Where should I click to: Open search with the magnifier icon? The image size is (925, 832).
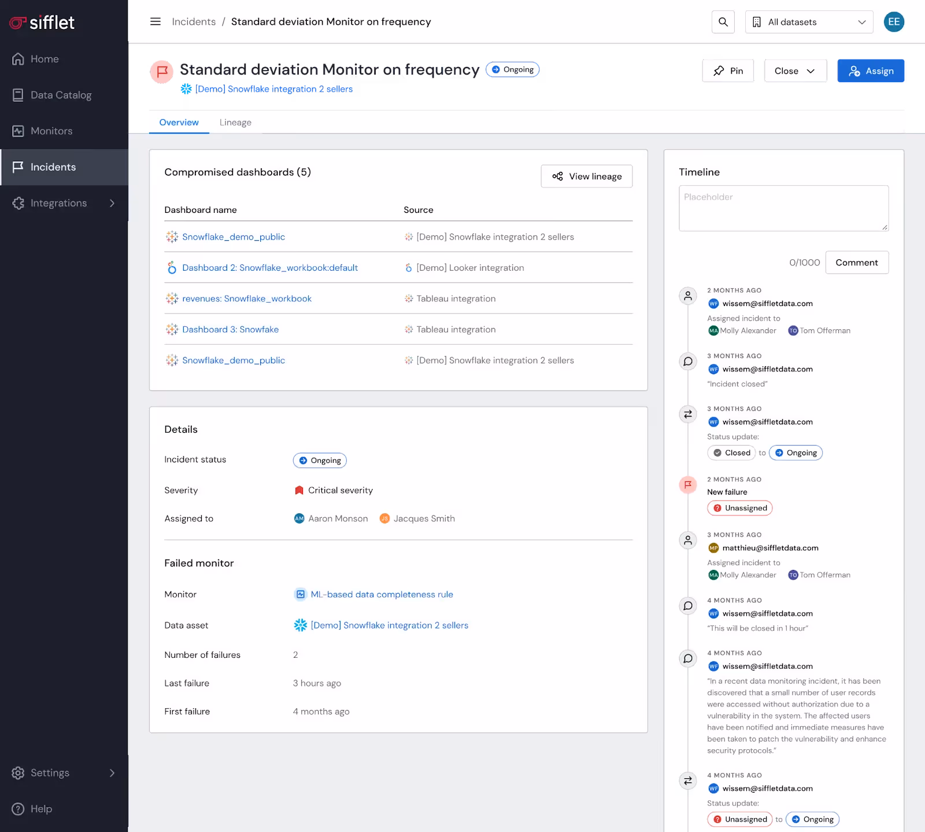coord(723,22)
